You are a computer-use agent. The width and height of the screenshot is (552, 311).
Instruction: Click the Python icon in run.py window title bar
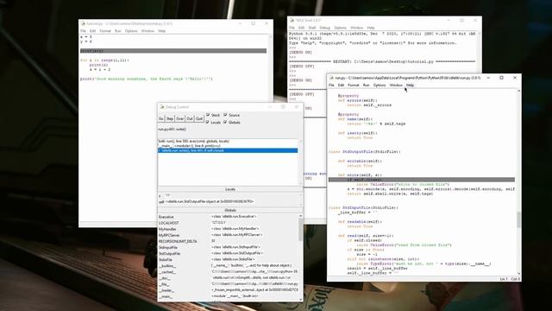pos(331,78)
